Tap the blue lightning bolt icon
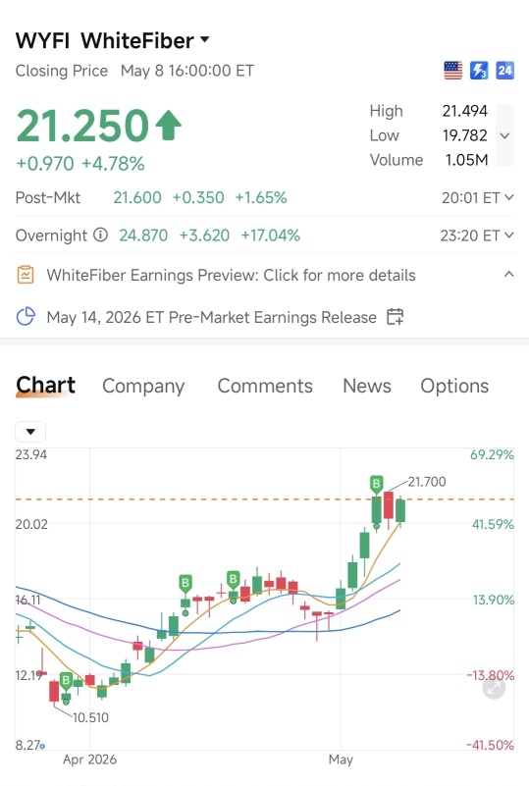529x786 pixels. [479, 71]
